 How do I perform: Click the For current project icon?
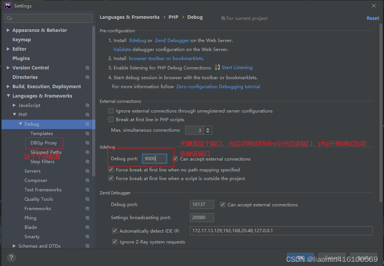point(223,18)
